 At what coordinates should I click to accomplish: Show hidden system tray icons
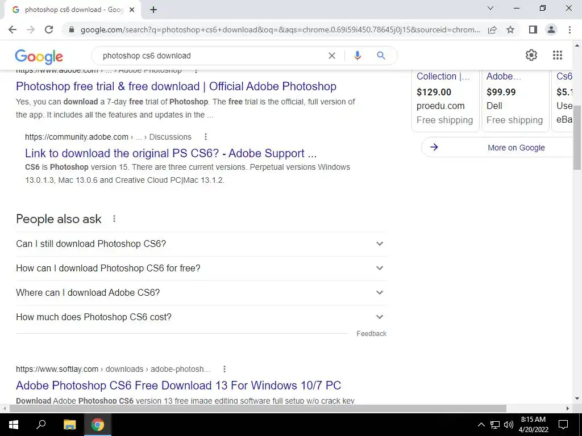481,425
